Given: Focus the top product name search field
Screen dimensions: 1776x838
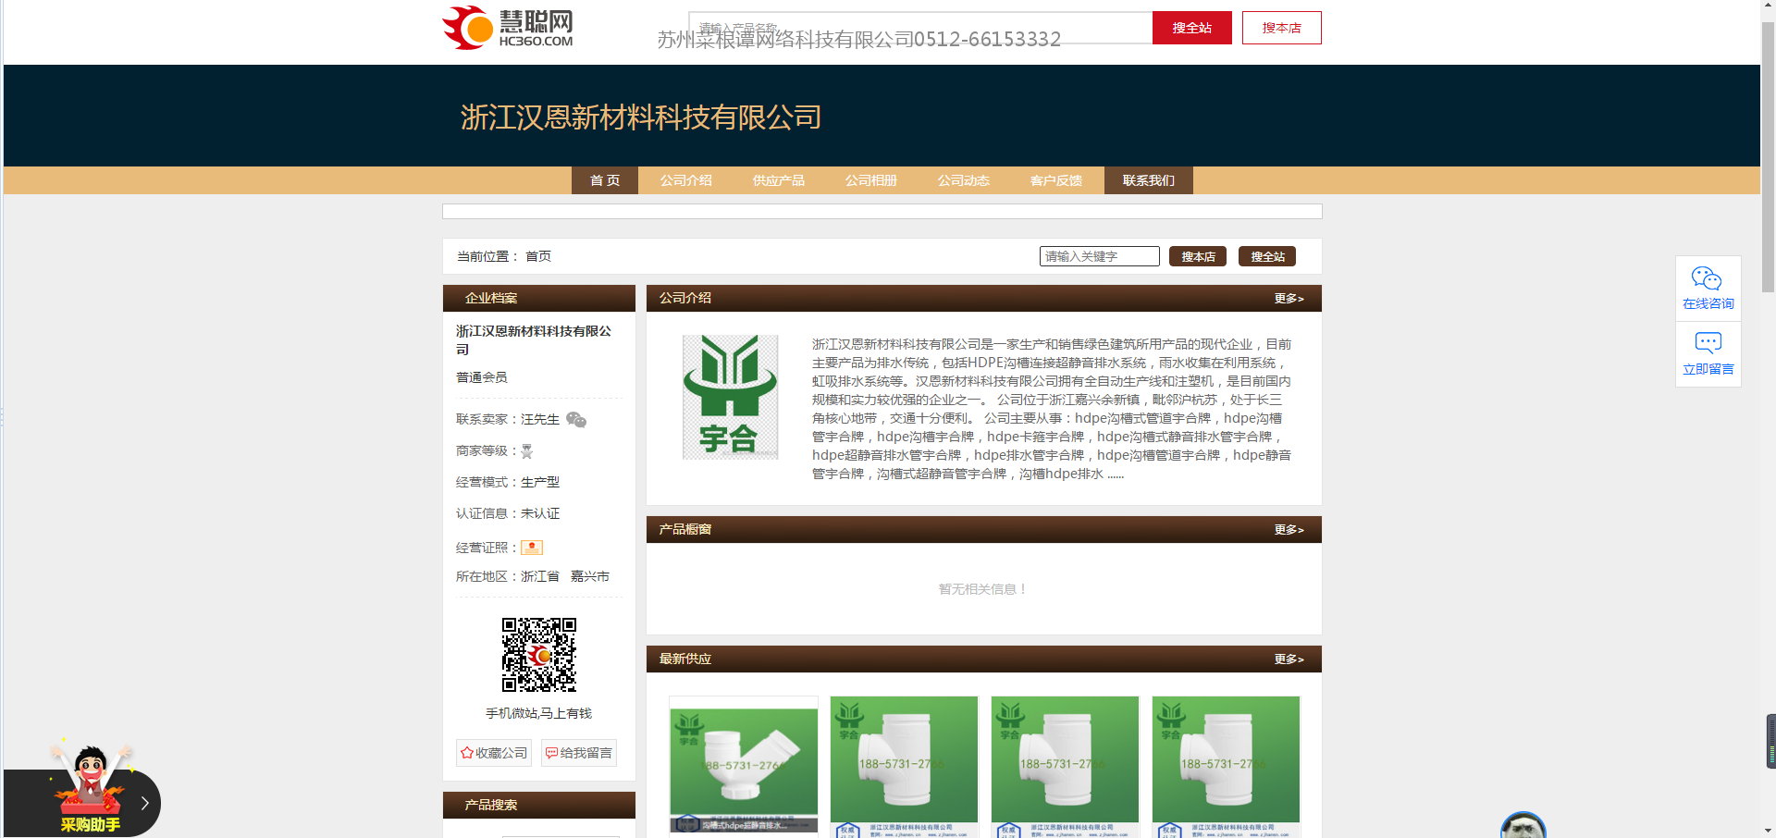Looking at the screenshot, I should pyautogui.click(x=920, y=28).
